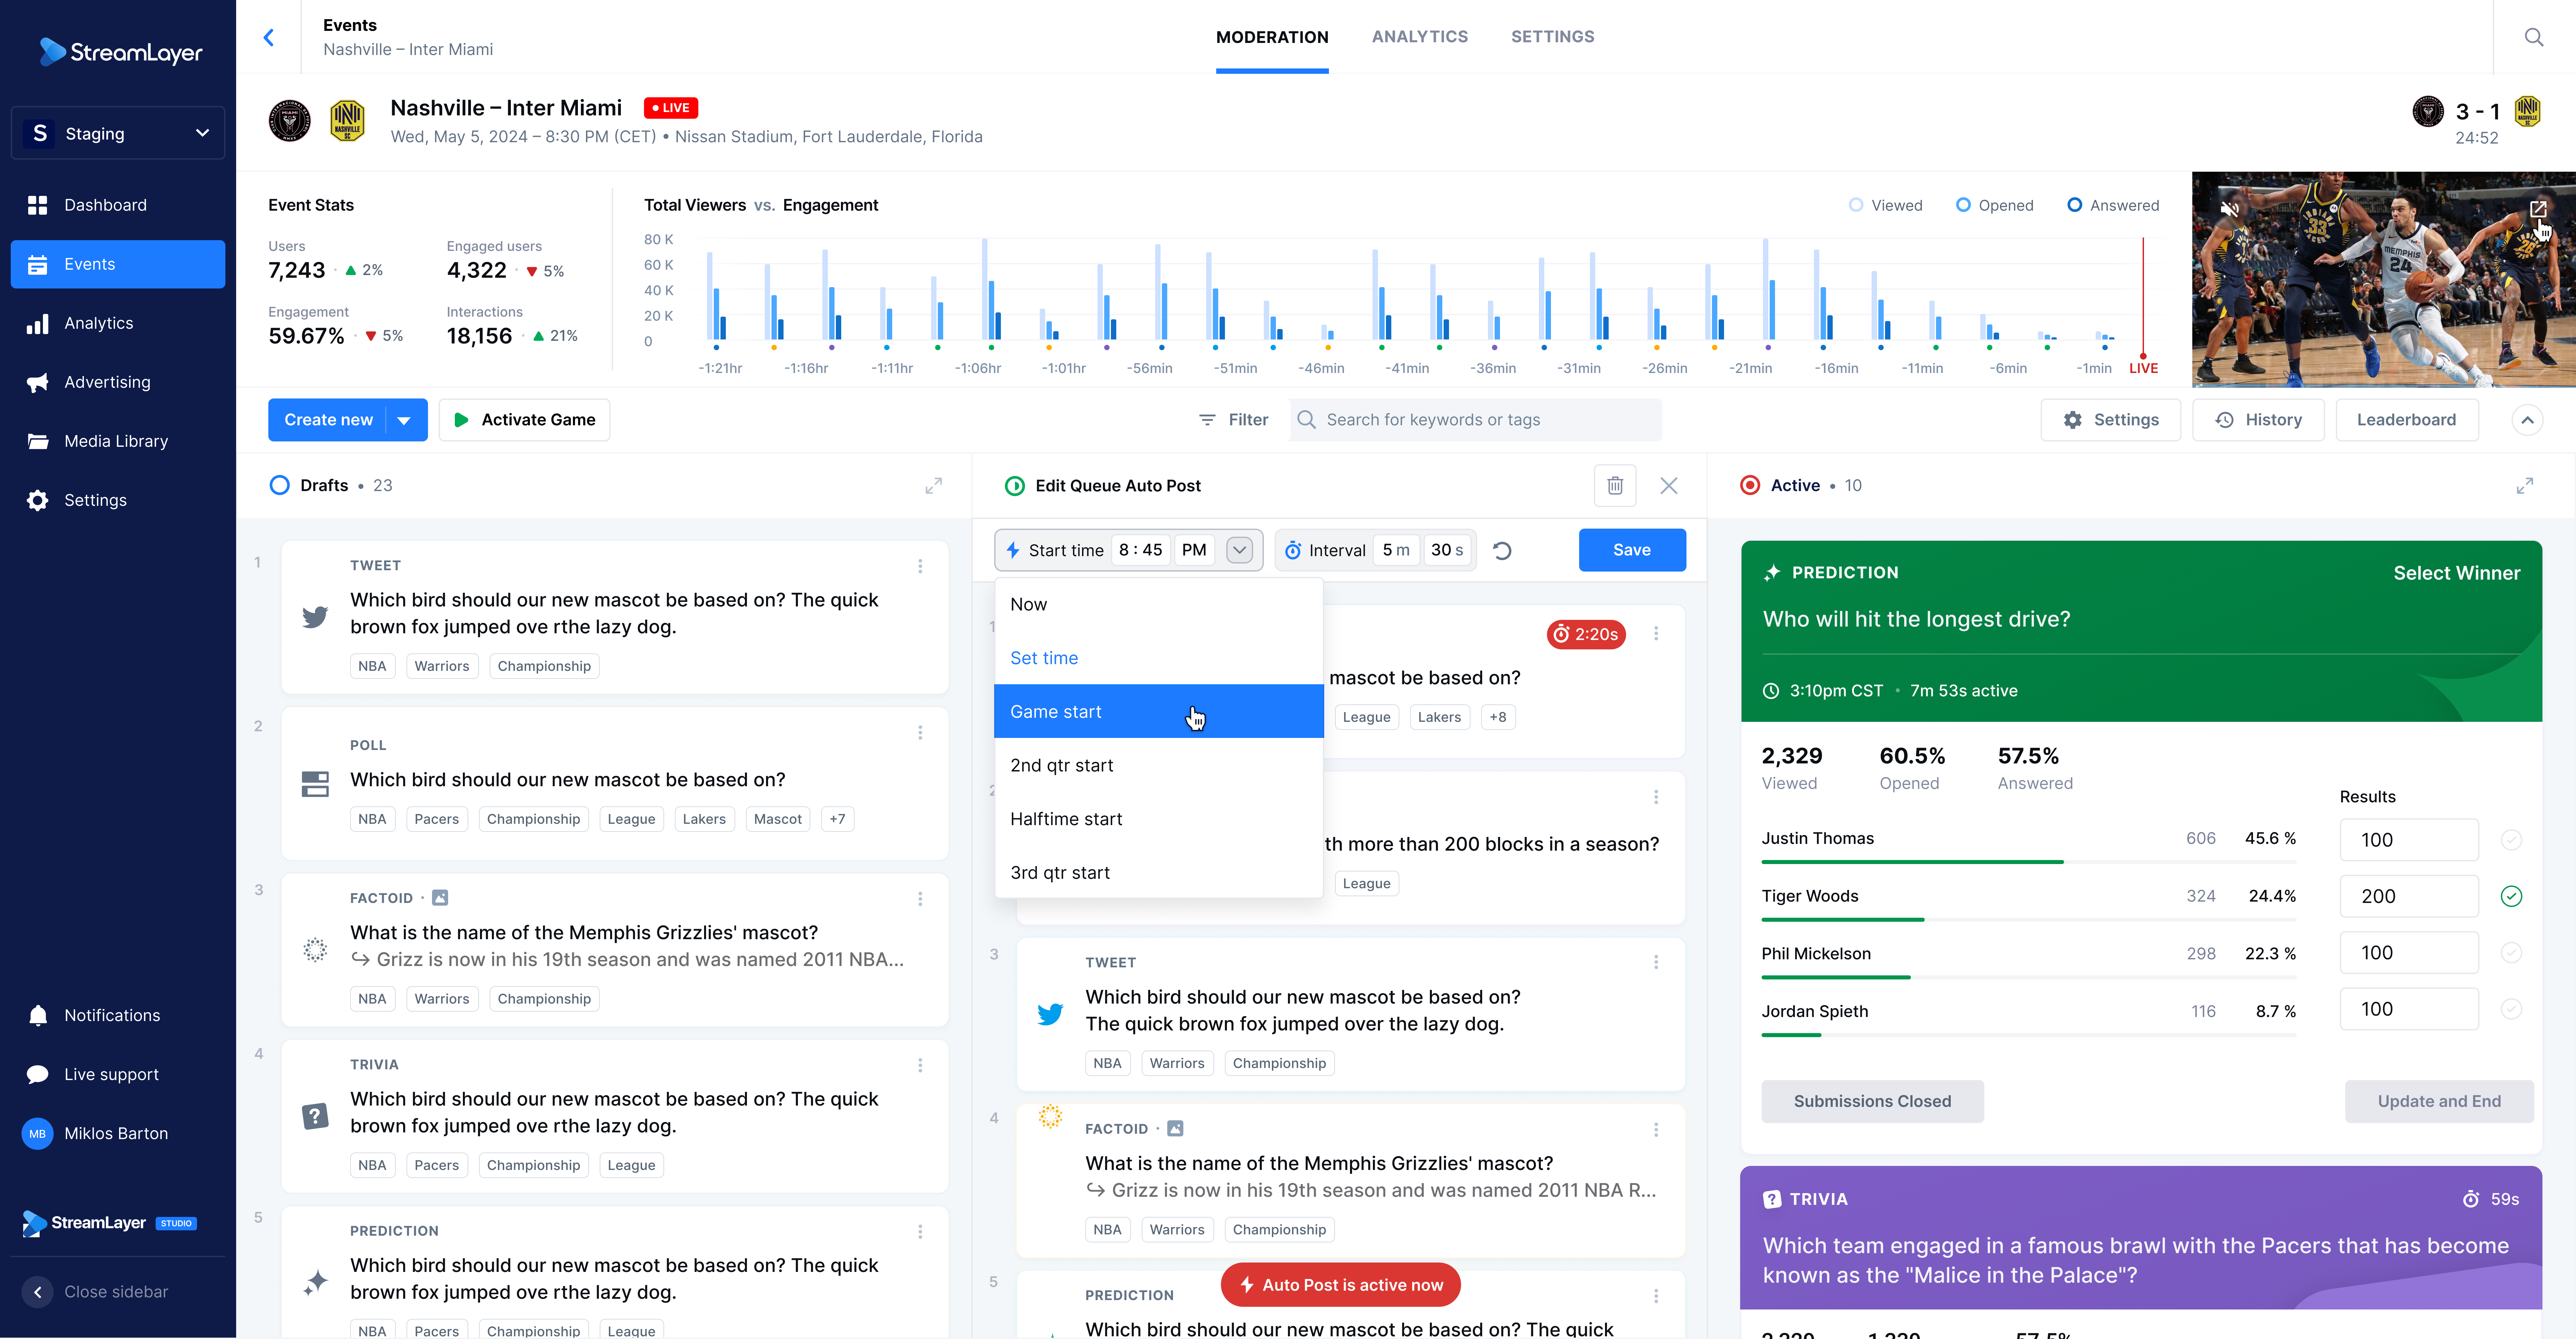Click the Activate Game button
The width and height of the screenshot is (2576, 1339).
pyautogui.click(x=524, y=420)
